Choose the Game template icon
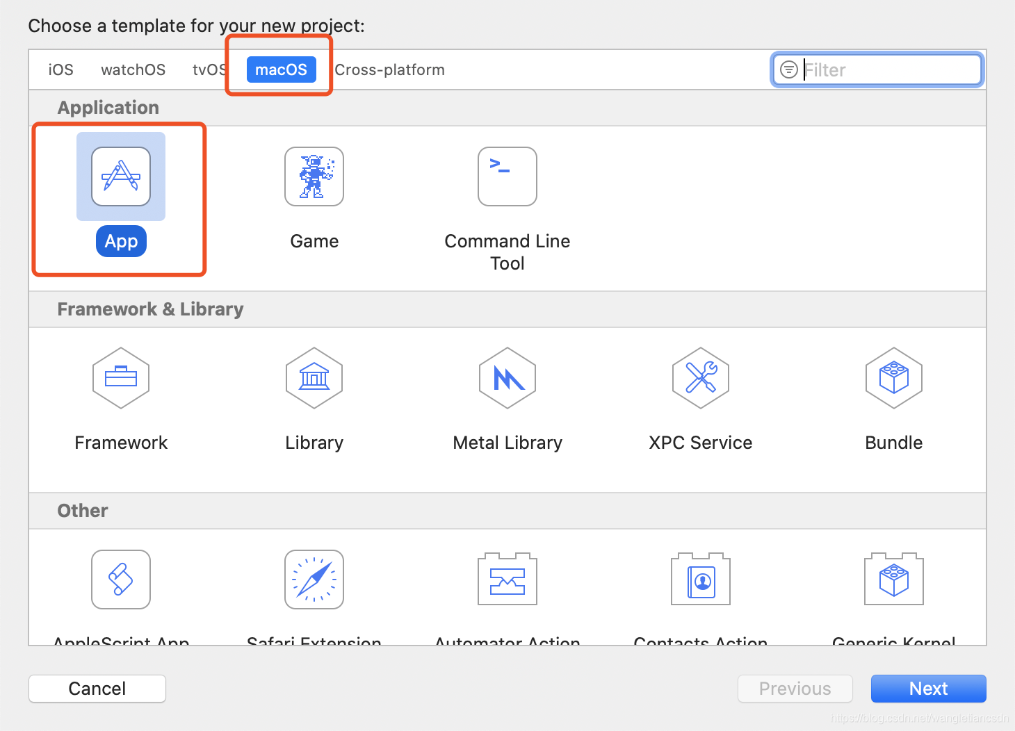The height and width of the screenshot is (731, 1015). click(314, 176)
